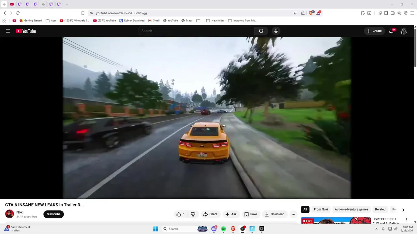Go back in browser history
Screen dimensions: 417x234
point(5,13)
